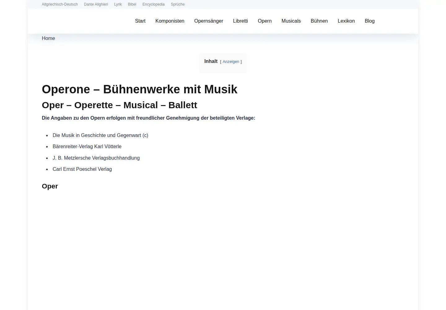Show the Inhalt table of contents via Anzeigen
This screenshot has width=446, height=310.
coord(231,62)
